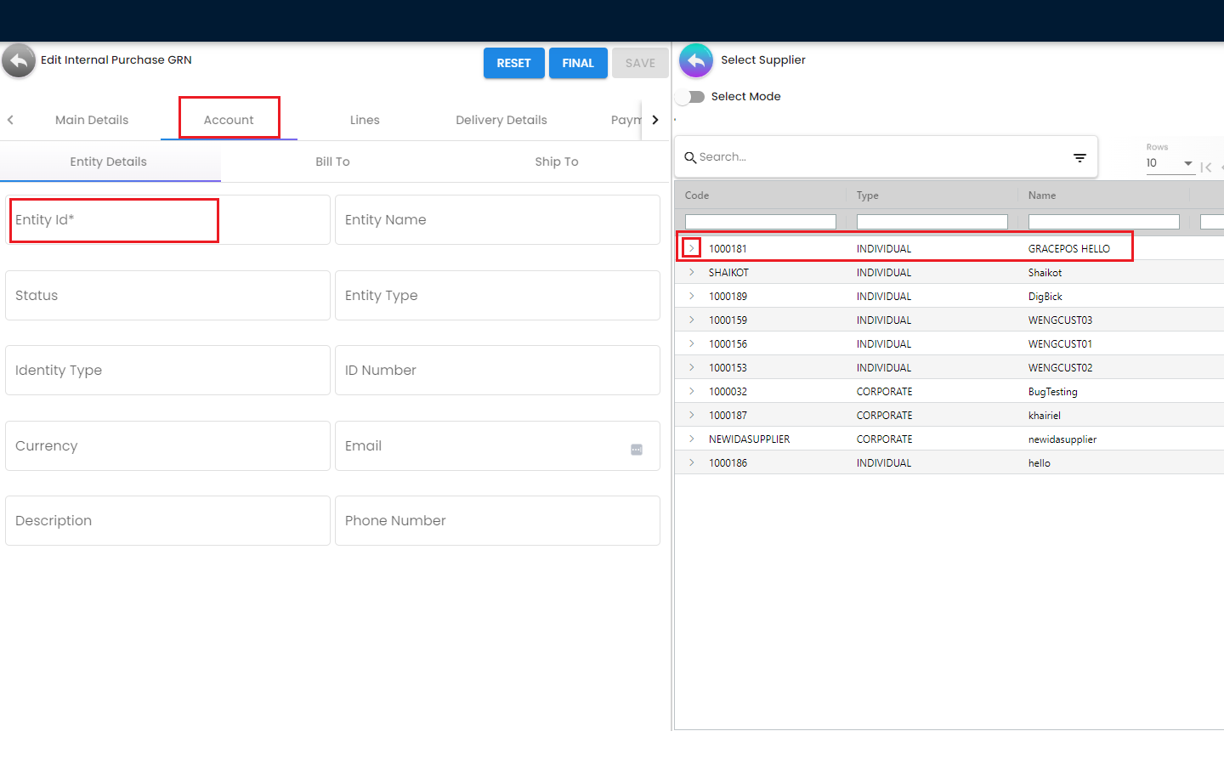Click the Email field options icon
Image resolution: width=1224 pixels, height=765 pixels.
pyautogui.click(x=637, y=450)
